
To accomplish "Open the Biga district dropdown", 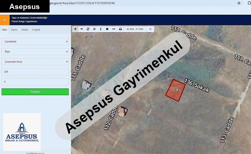I will tap(35, 52).
